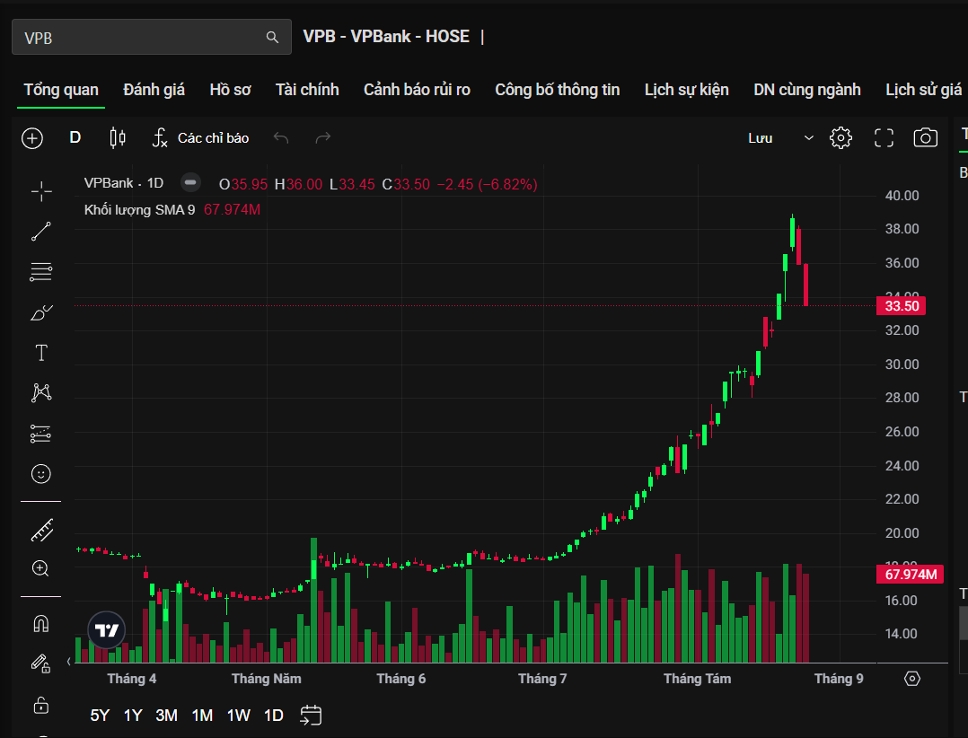This screenshot has height=738, width=968.
Task: Set chart range to 1Y
Action: [133, 716]
